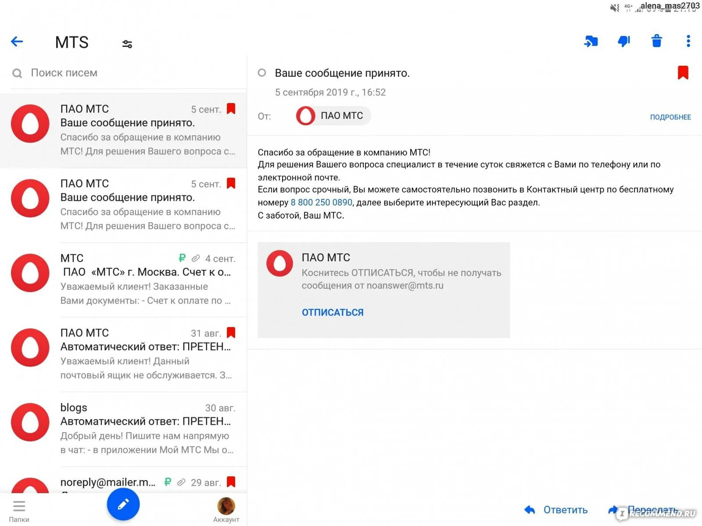Image resolution: width=702 pixels, height=526 pixels.
Task: Open first ПАО МТС email from 5 сент.
Action: [123, 130]
